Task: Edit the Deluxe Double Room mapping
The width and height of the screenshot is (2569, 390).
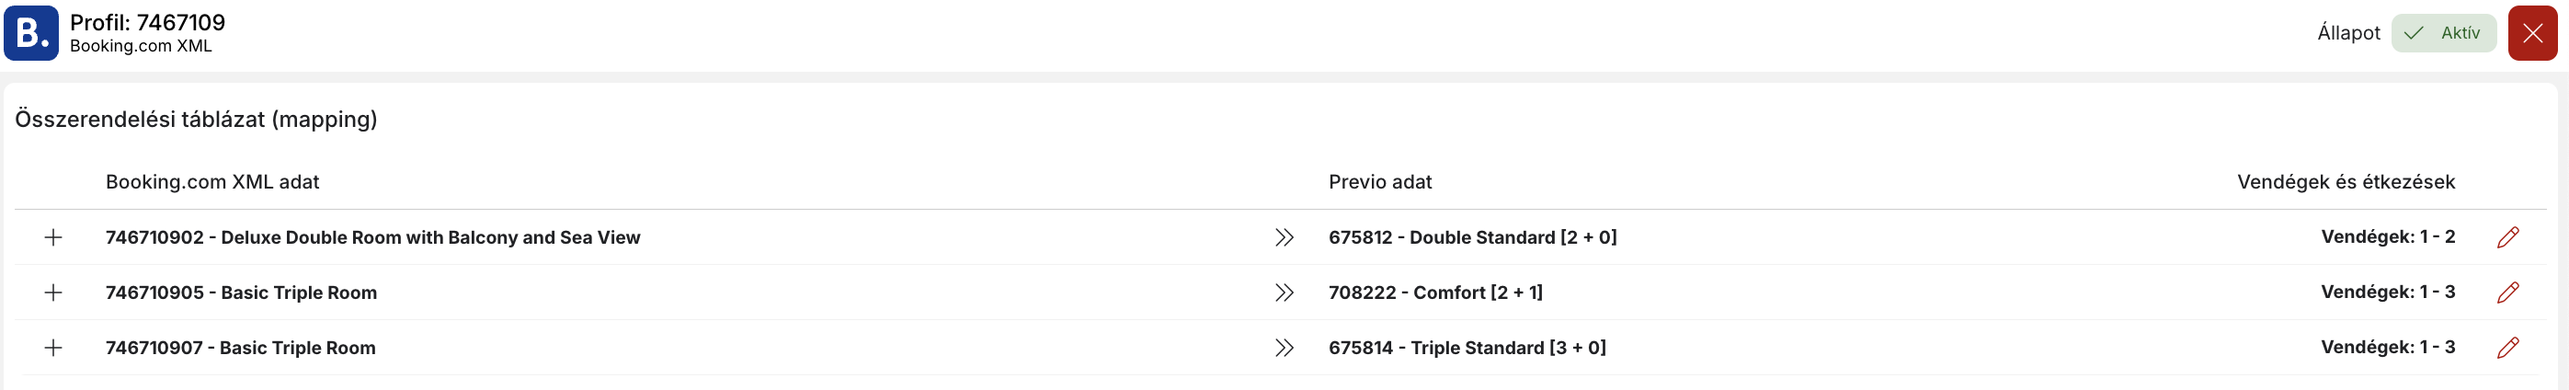Action: pyautogui.click(x=2507, y=237)
